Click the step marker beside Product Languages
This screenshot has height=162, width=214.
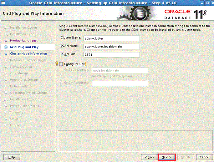coord(6,41)
